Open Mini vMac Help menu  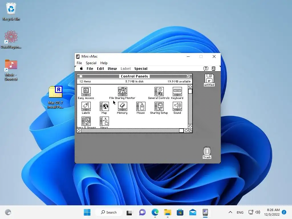pos(104,63)
